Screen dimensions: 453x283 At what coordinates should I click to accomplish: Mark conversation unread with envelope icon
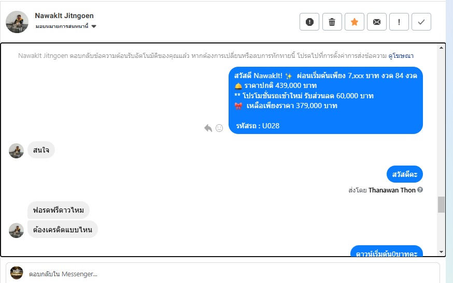[377, 22]
